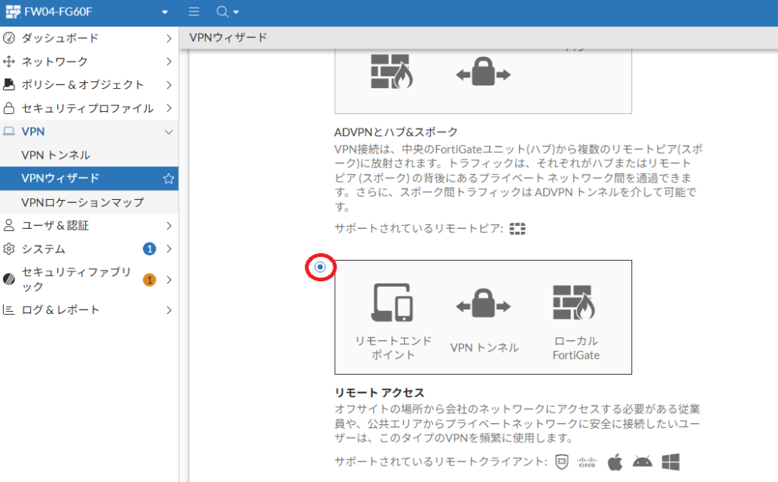Click the Windows client icon

pos(670,462)
